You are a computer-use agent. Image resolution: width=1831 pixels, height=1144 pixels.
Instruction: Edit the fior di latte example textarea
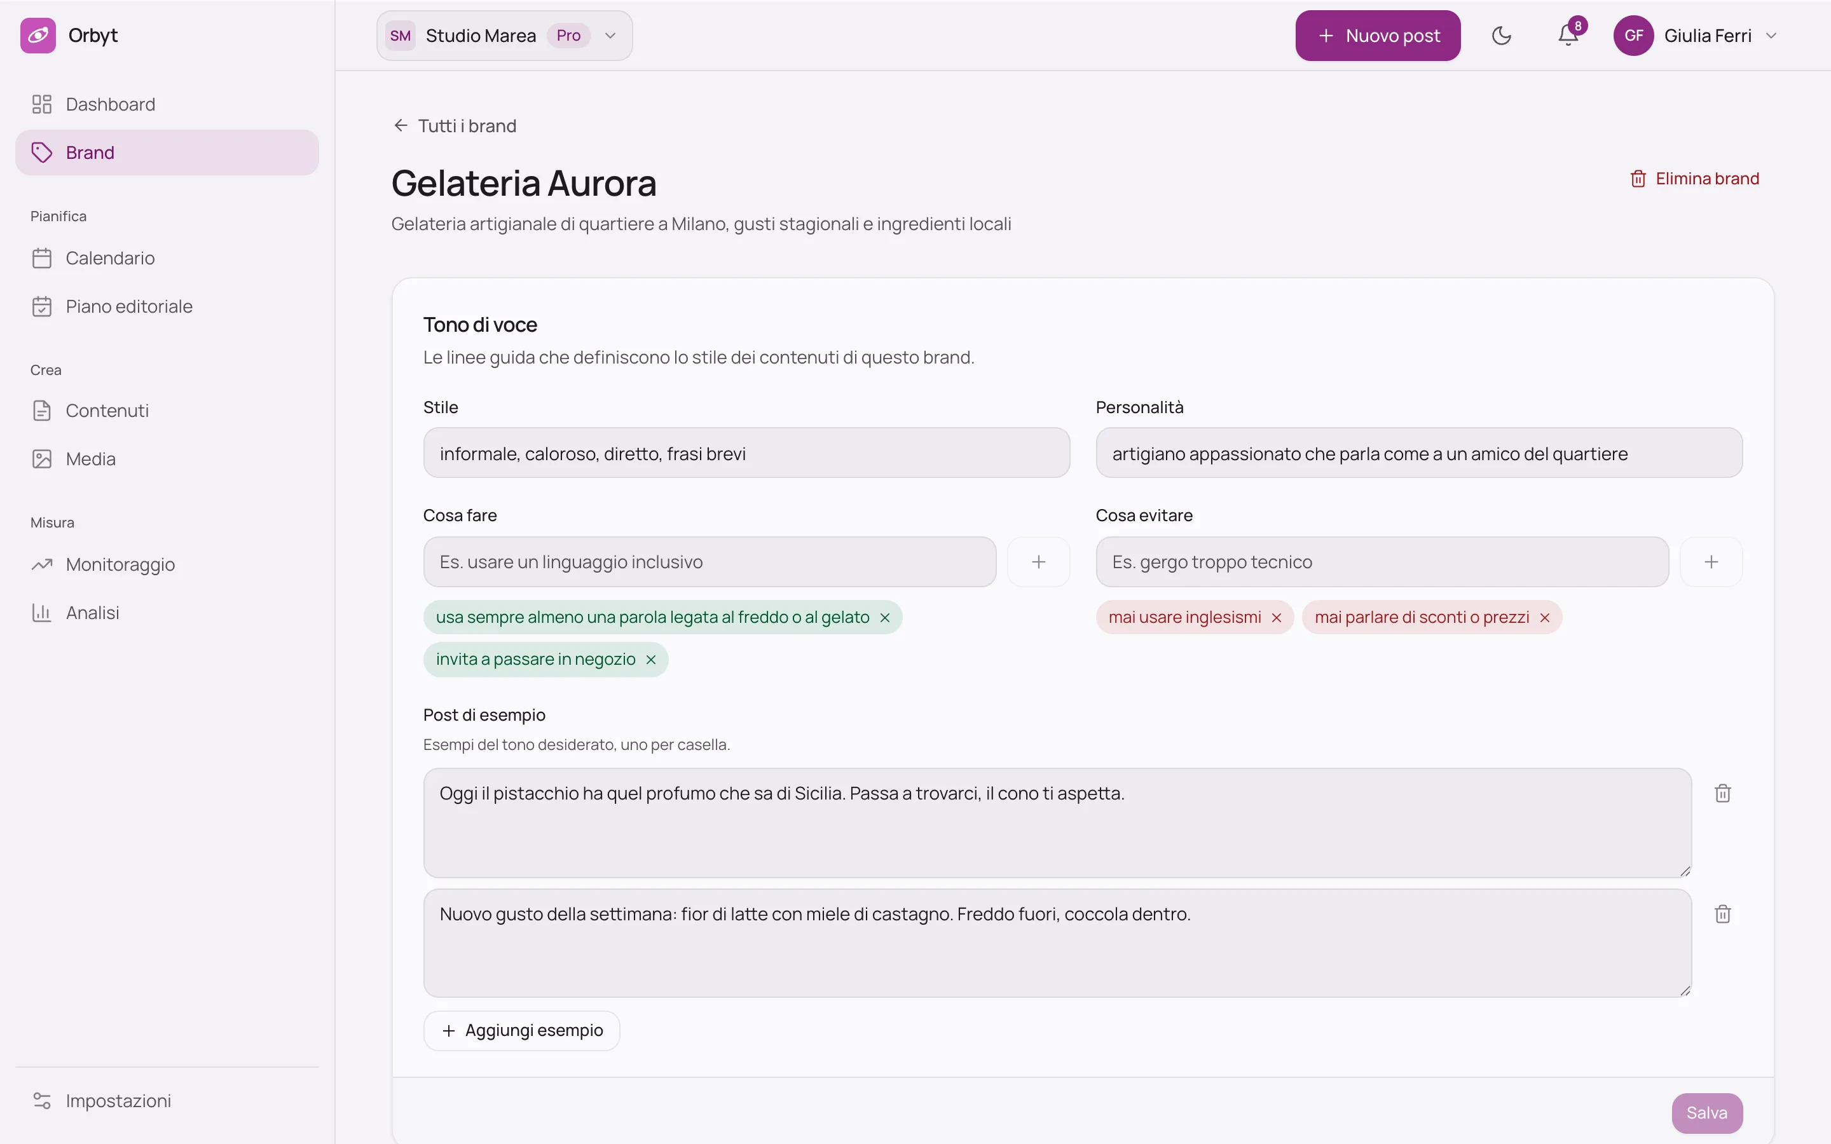[1057, 943]
